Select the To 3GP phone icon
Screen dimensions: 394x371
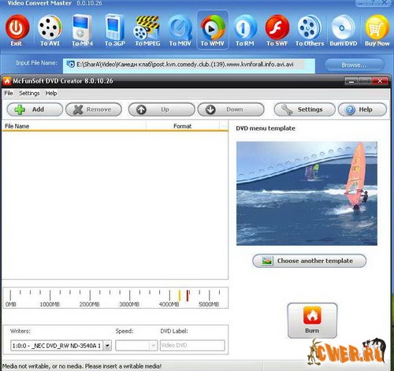point(114,27)
